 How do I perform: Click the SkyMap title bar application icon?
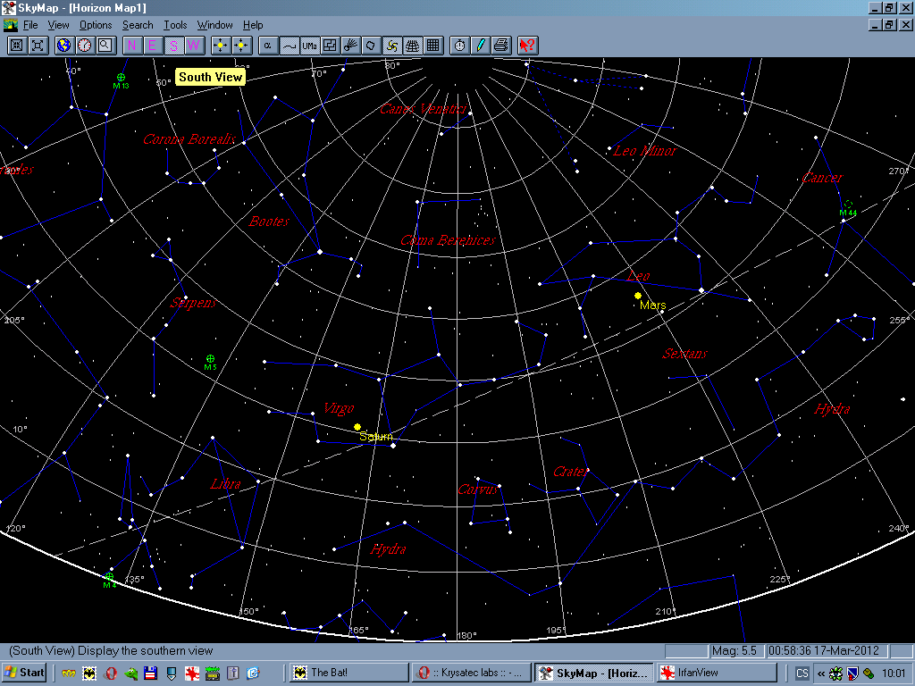click(9, 7)
